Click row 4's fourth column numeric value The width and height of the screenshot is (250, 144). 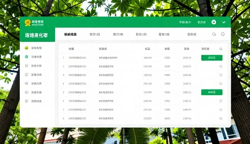[x=167, y=84]
